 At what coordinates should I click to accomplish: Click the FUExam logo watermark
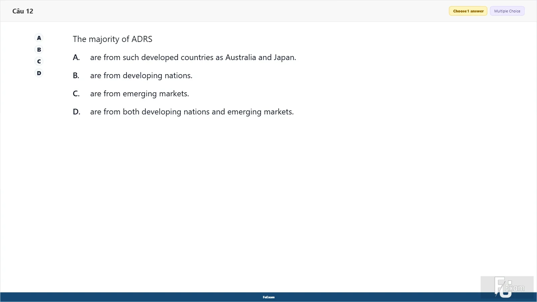coord(507,287)
